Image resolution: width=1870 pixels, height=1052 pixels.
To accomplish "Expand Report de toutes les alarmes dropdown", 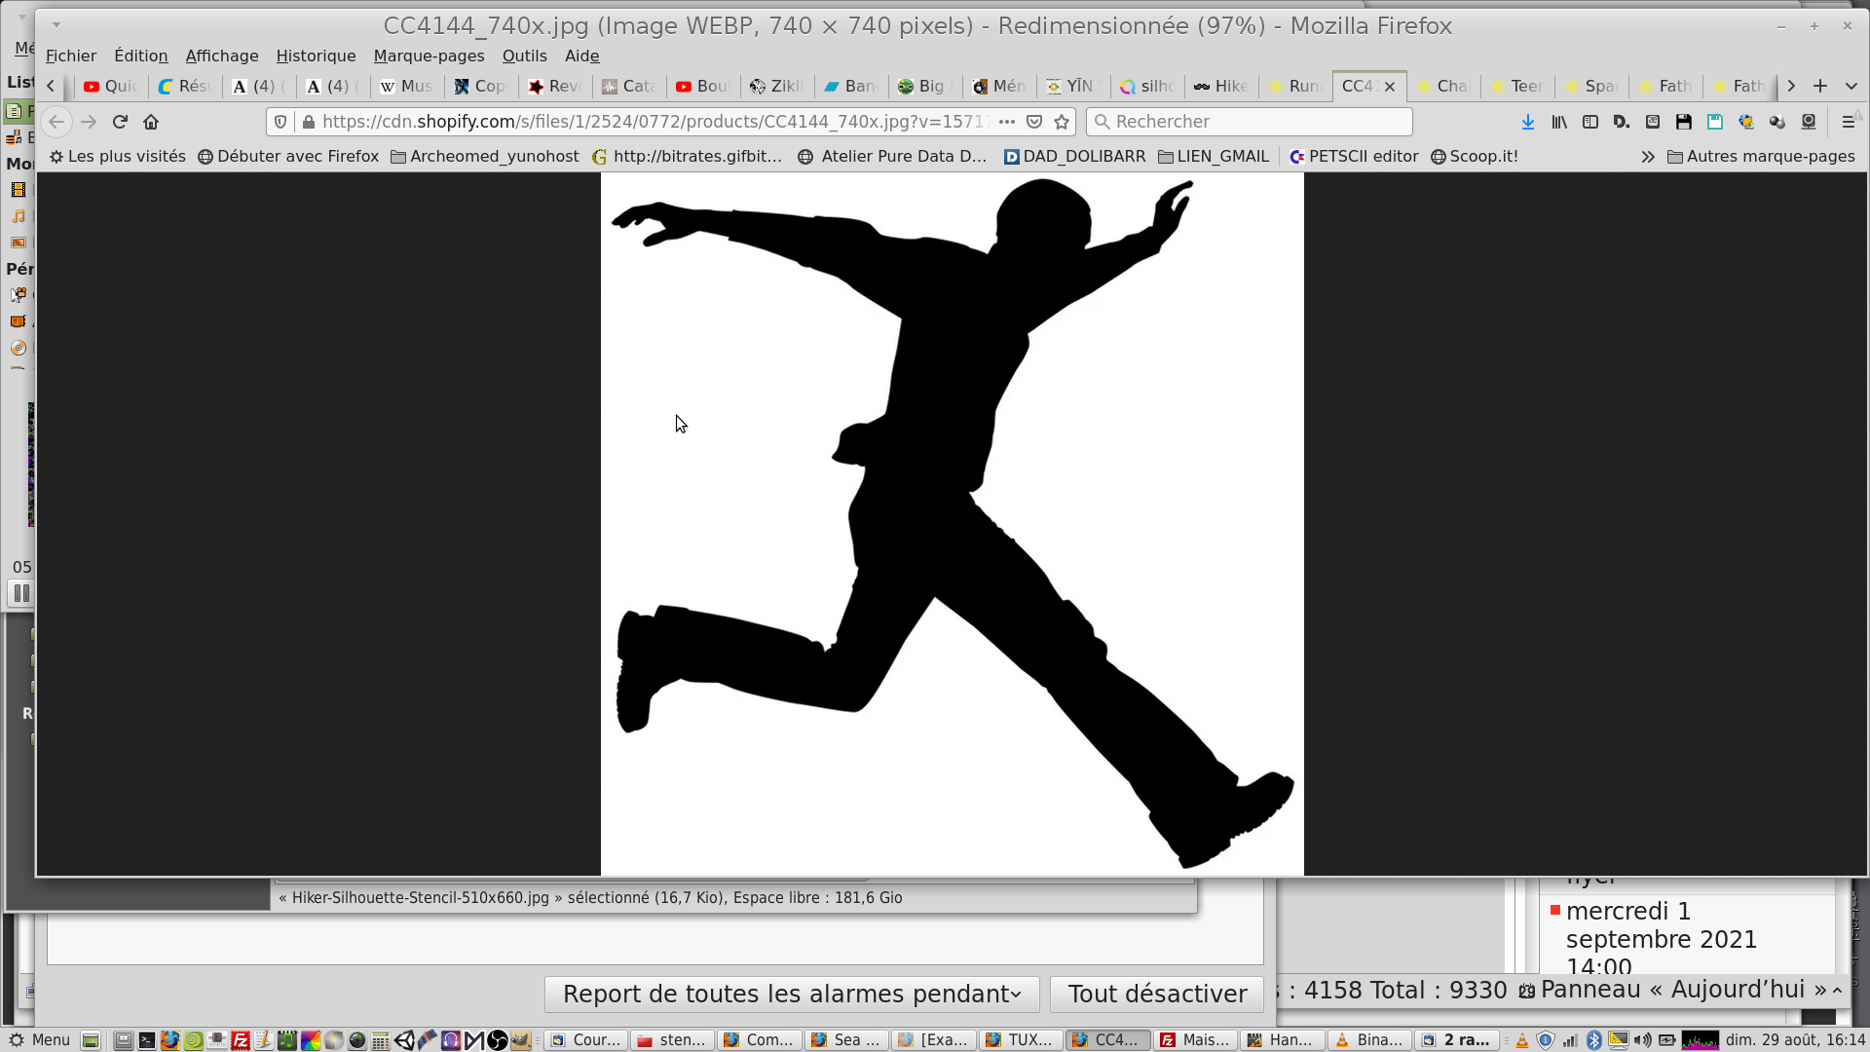I will coord(792,994).
